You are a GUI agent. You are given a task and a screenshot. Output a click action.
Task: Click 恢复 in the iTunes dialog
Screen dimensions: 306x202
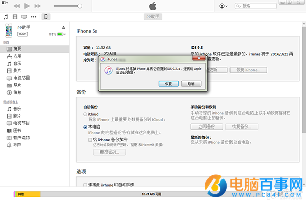[x=169, y=84]
